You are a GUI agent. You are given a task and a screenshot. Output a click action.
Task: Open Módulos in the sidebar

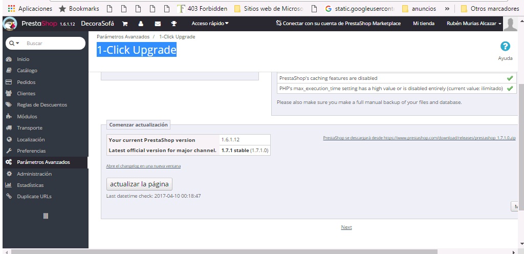27,117
